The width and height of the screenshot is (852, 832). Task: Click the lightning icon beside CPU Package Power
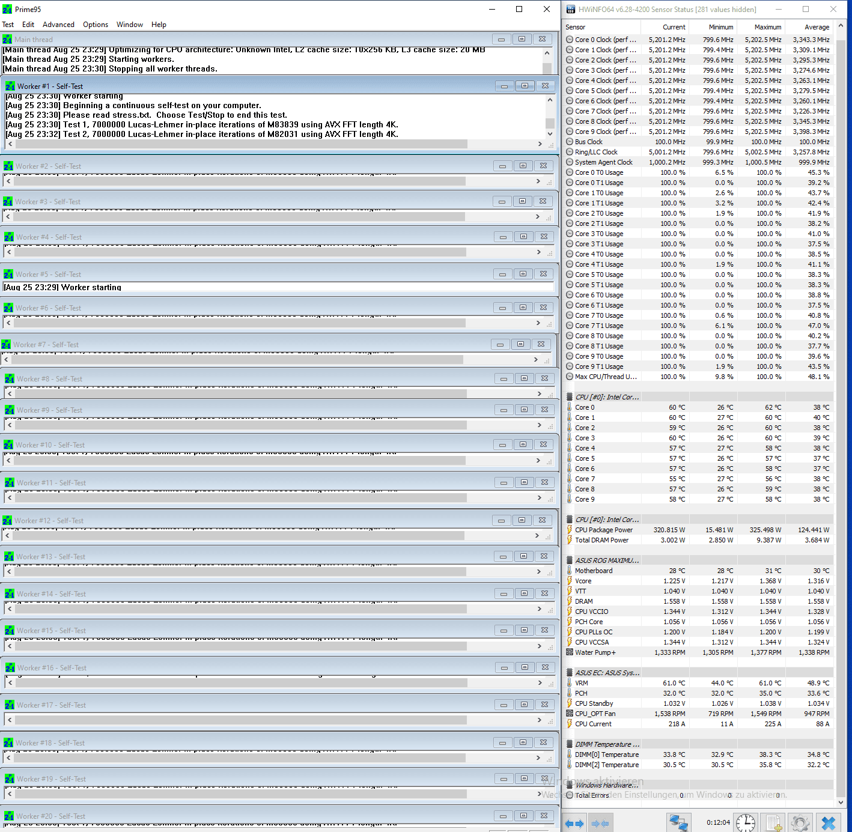tap(570, 530)
